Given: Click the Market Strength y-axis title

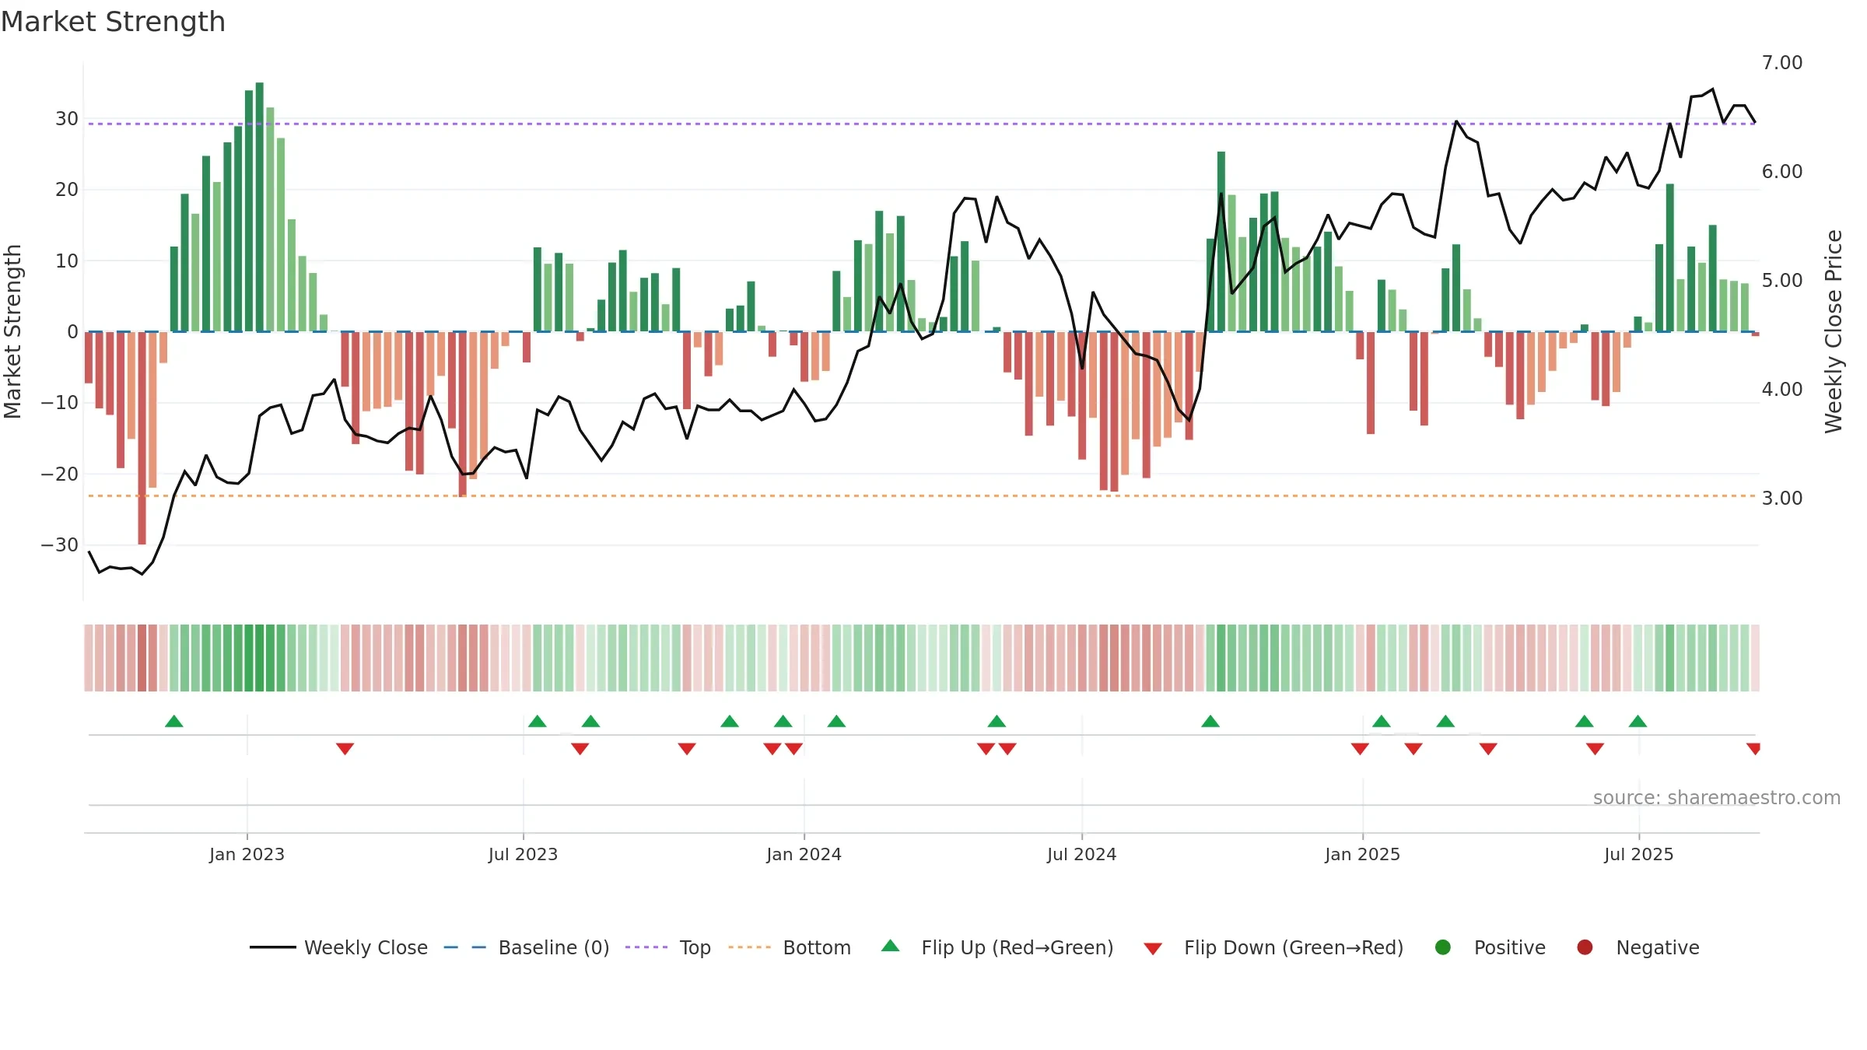Looking at the screenshot, I should (x=12, y=331).
